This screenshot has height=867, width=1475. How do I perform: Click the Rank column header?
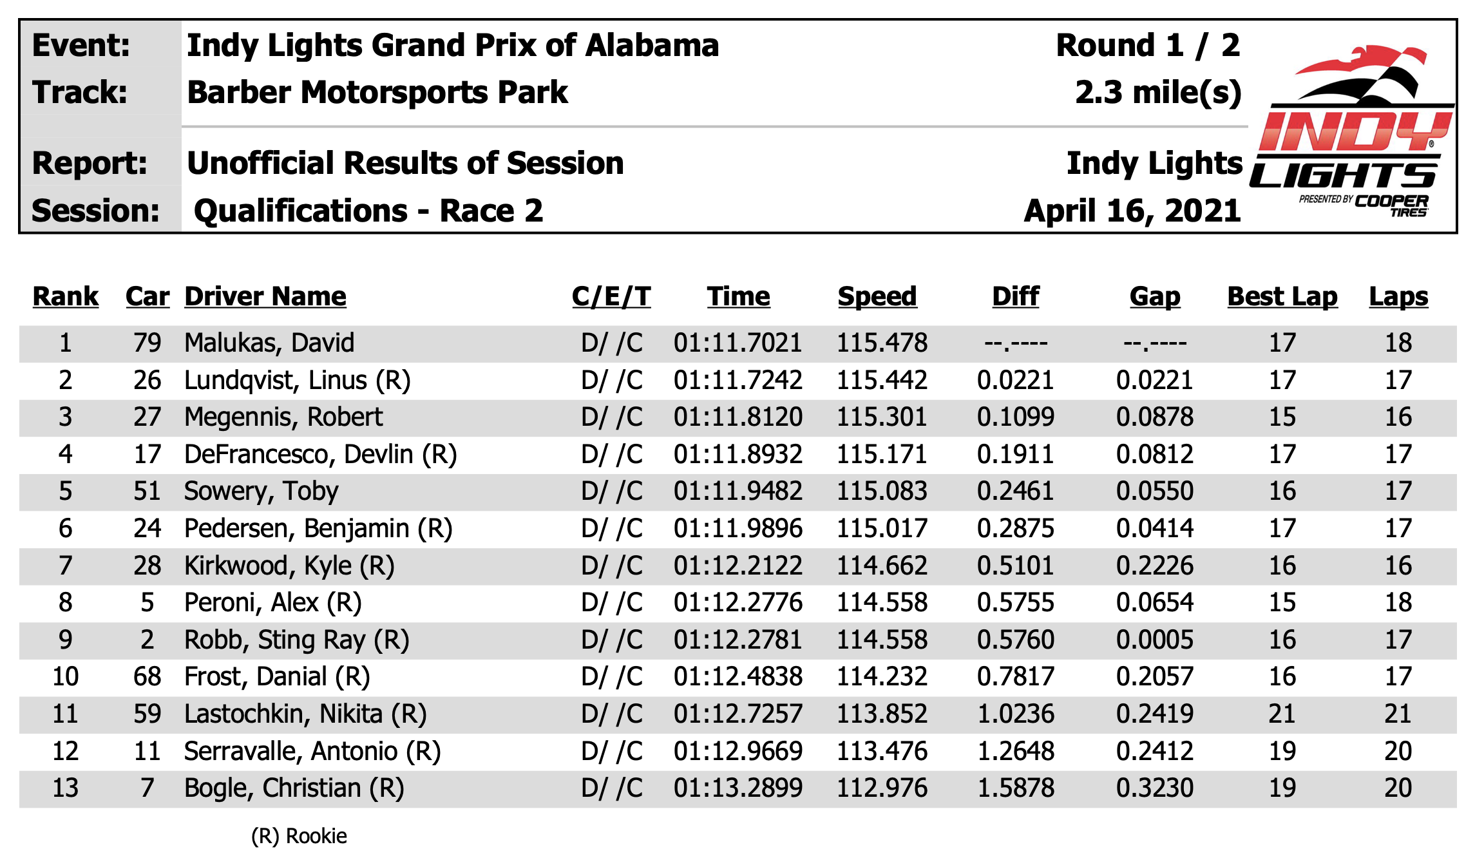pos(66,297)
